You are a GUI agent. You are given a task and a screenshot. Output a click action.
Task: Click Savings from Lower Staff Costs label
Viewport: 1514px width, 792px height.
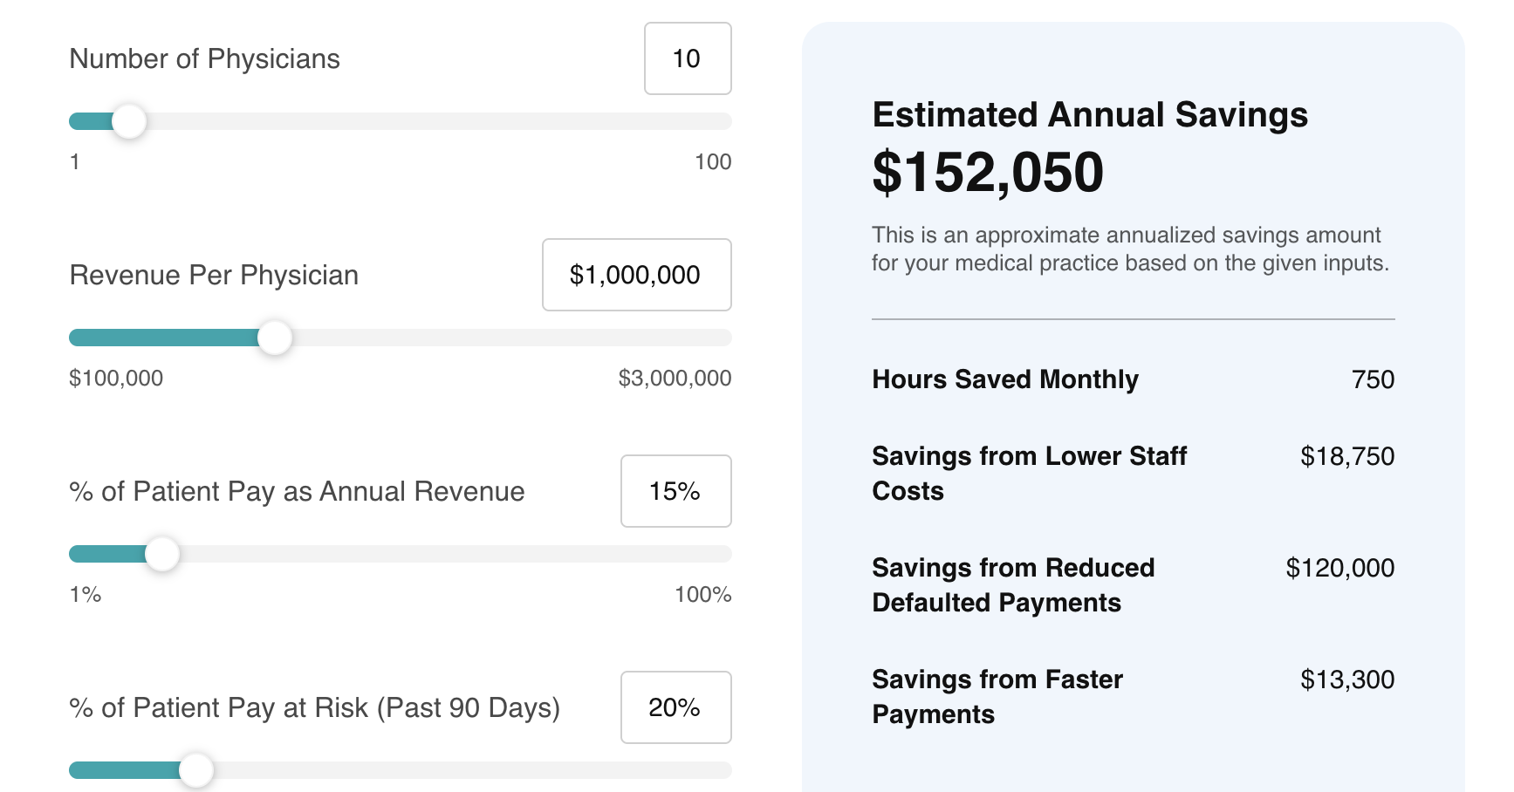coord(1029,473)
